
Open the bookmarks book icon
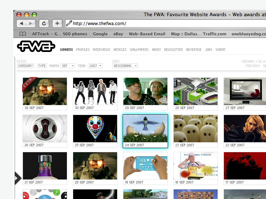pos(23,34)
